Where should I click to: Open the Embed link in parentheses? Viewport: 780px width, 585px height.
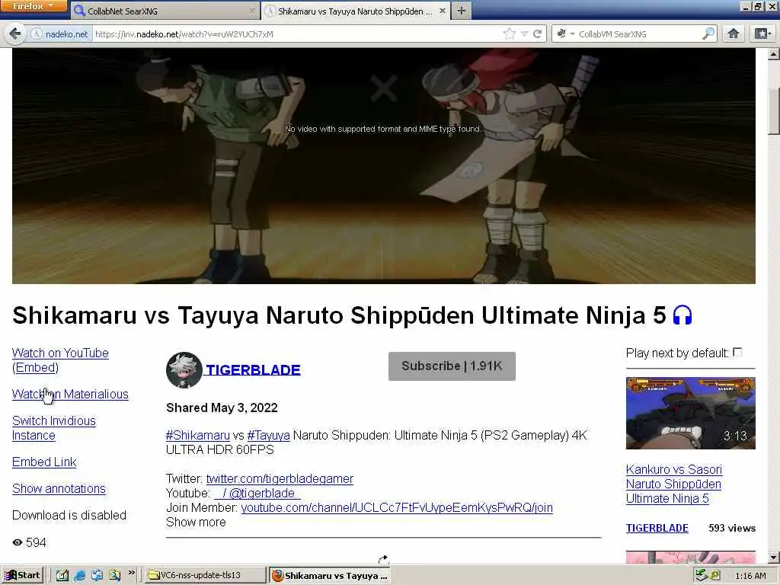pos(35,367)
